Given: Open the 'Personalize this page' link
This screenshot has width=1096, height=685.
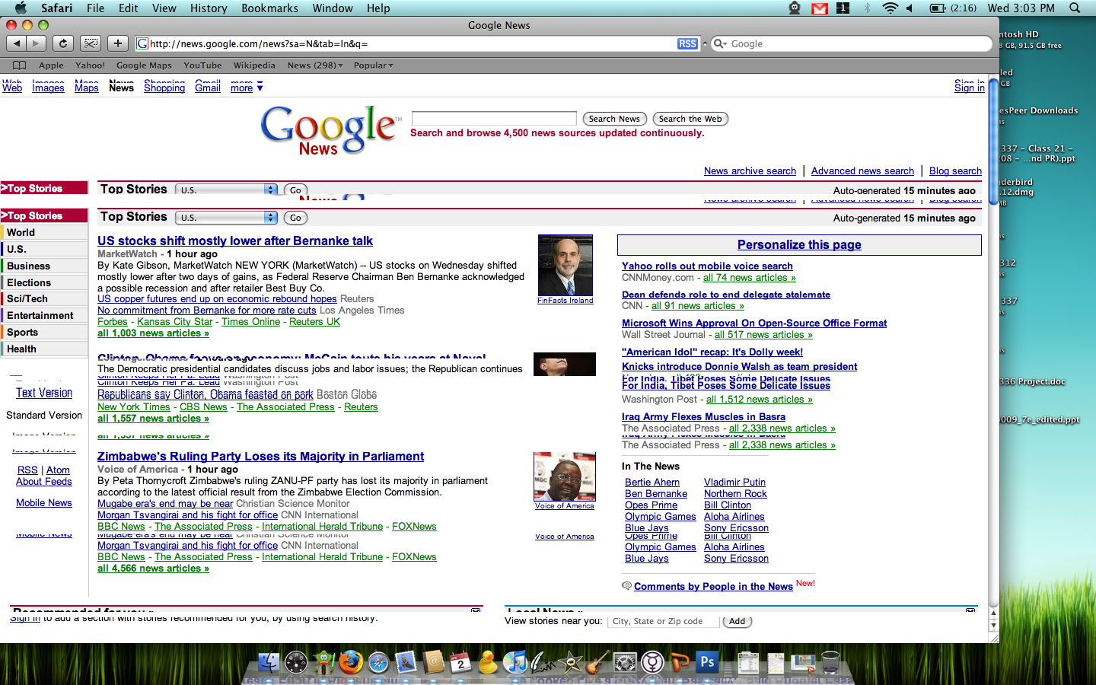Looking at the screenshot, I should click(x=799, y=245).
